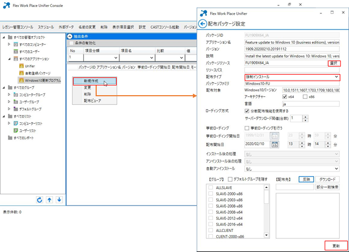Click the すべてのレポート folder icon
349x252 pixels.
(x=10, y=138)
